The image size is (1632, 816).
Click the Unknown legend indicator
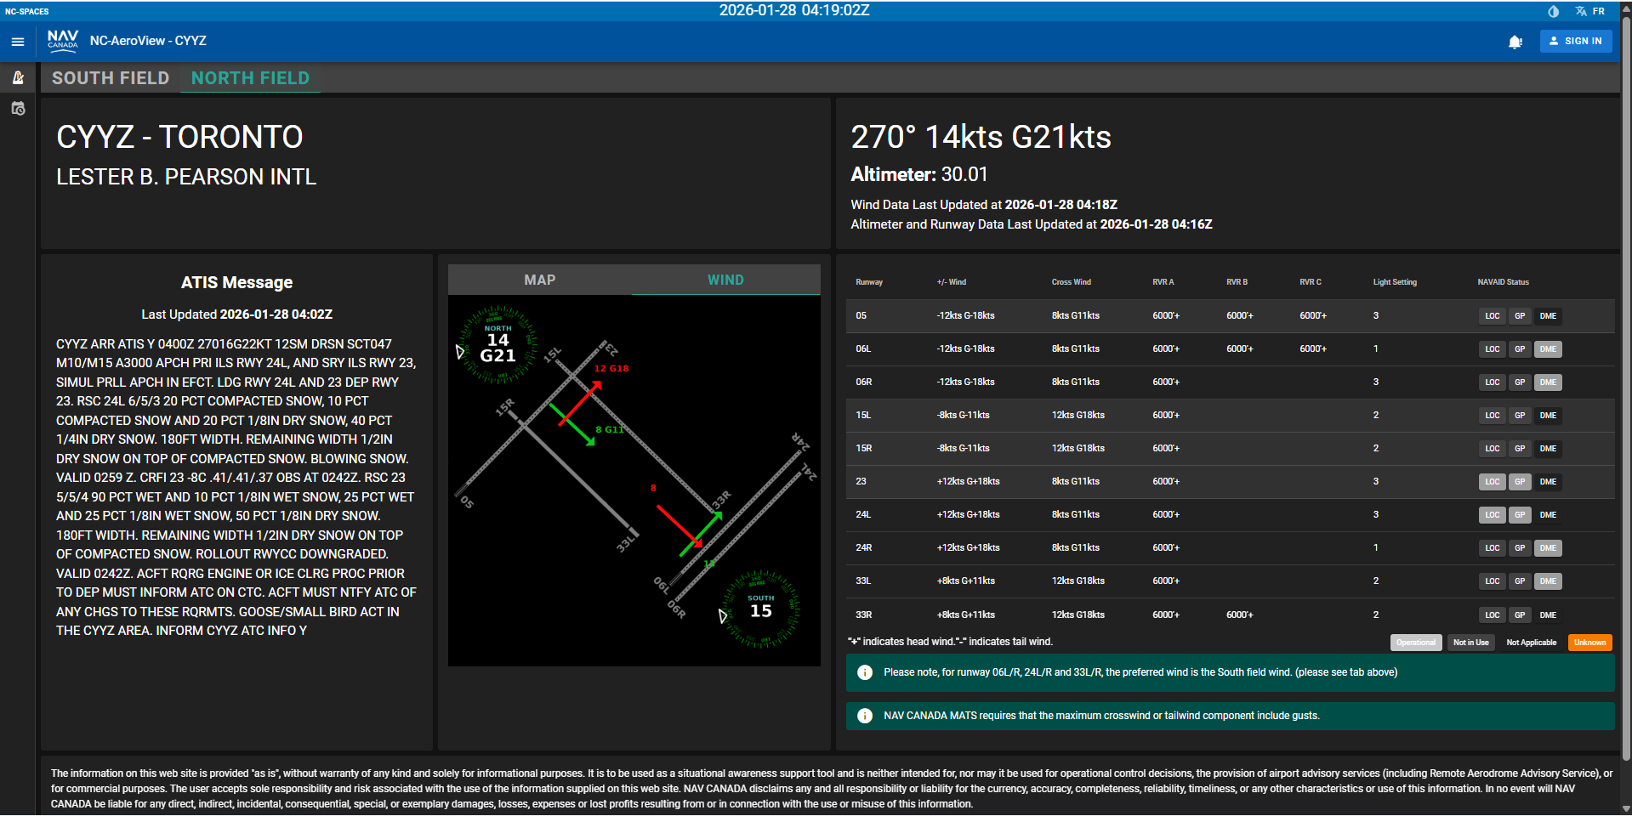pos(1589,642)
